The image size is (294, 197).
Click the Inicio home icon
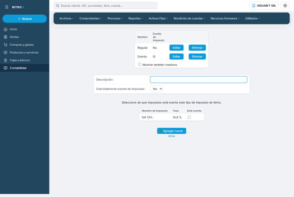click(5, 29)
